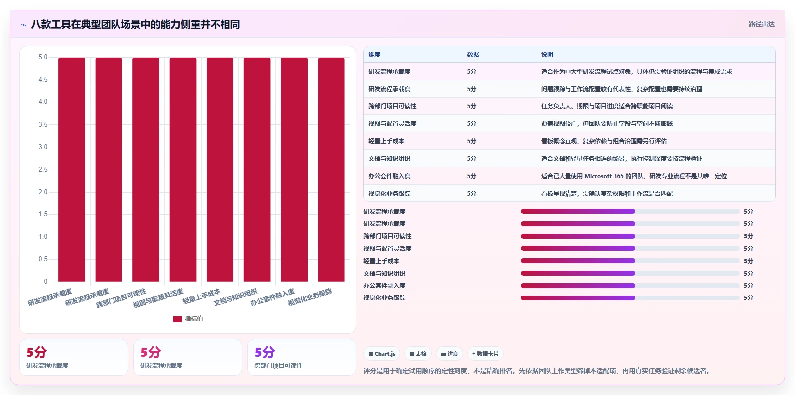Toggle the 指标值 legend swatch under the chart

[177, 319]
